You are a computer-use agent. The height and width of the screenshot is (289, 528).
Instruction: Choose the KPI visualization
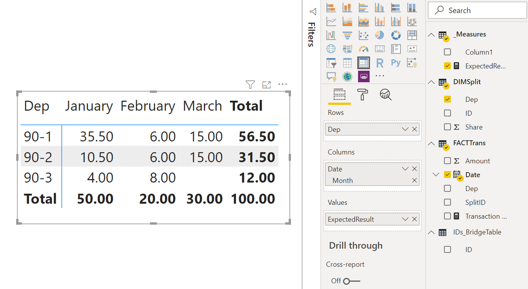click(412, 49)
